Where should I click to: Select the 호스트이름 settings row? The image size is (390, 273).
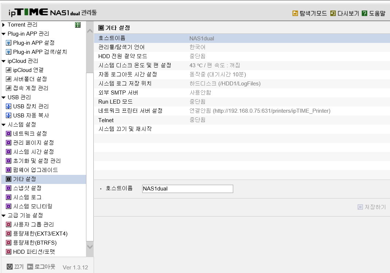click(242, 38)
